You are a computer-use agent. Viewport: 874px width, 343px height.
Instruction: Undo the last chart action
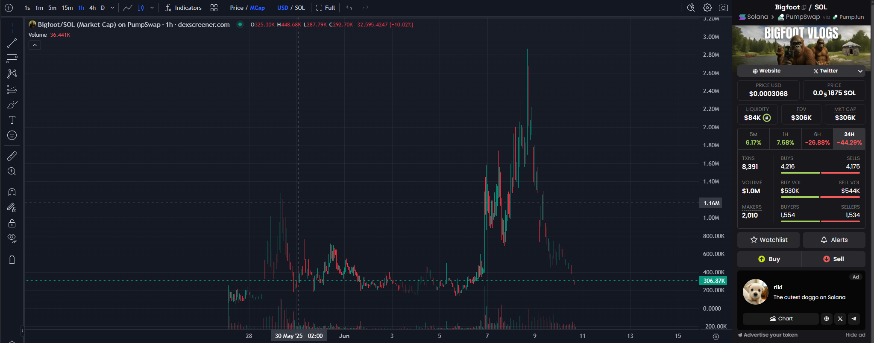tap(349, 8)
